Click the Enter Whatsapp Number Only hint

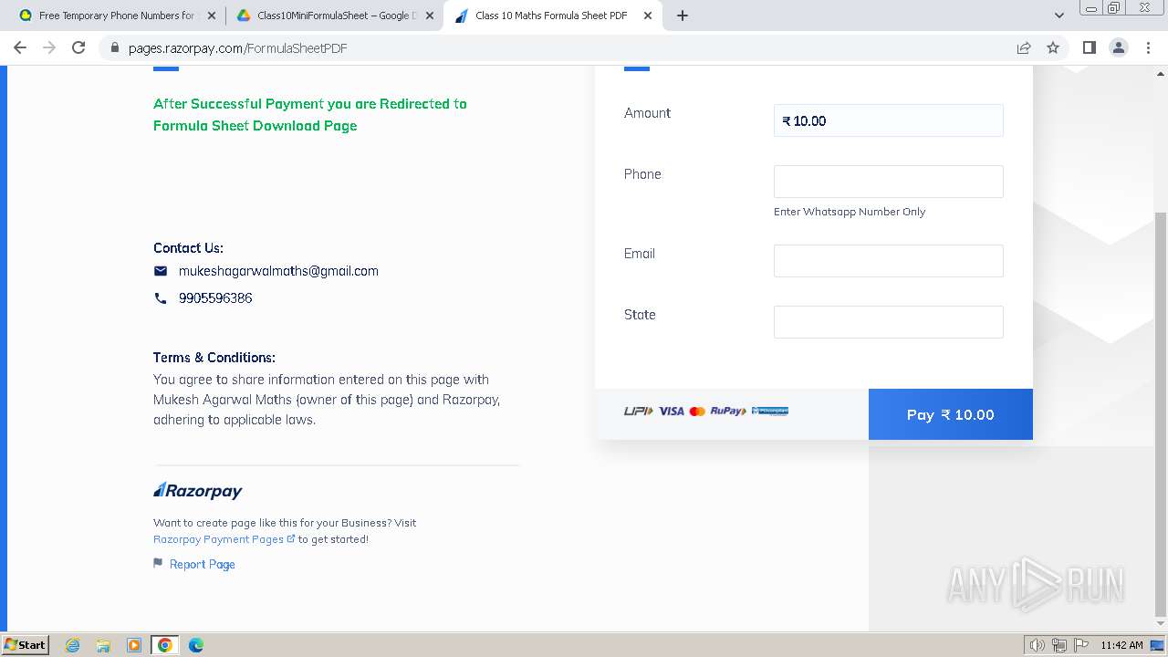click(850, 212)
